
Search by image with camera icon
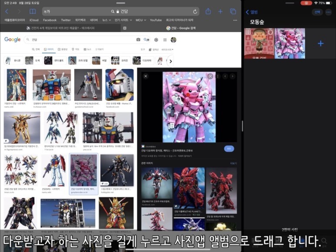(x=138, y=40)
